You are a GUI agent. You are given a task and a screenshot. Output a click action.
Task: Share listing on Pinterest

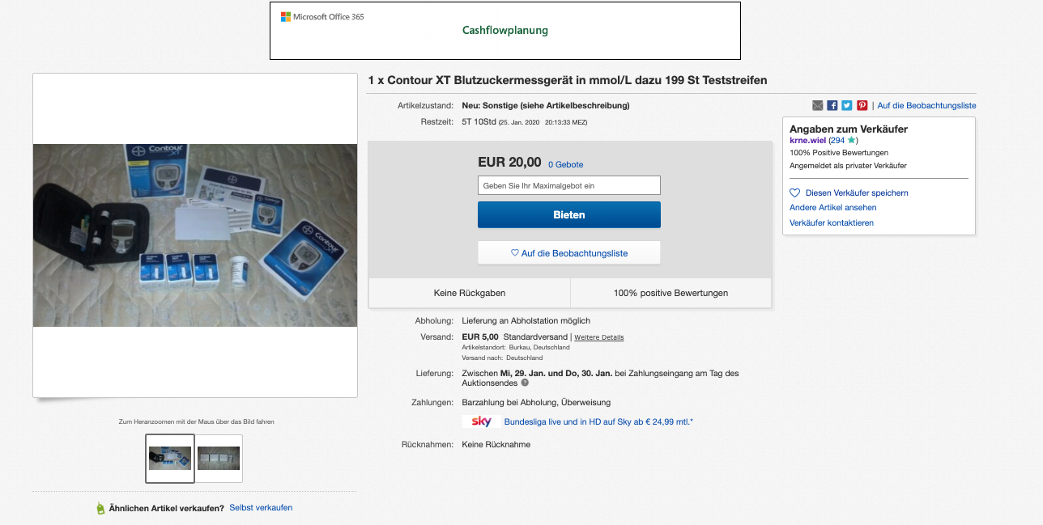pyautogui.click(x=862, y=106)
